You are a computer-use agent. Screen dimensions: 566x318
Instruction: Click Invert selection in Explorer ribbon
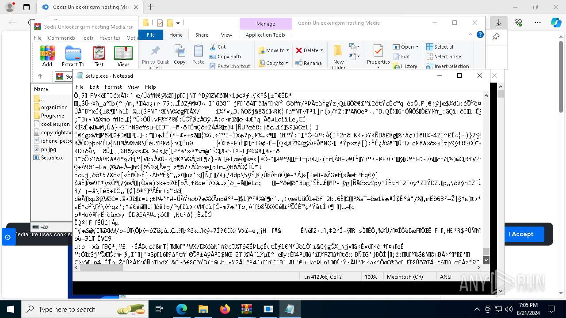[447, 66]
